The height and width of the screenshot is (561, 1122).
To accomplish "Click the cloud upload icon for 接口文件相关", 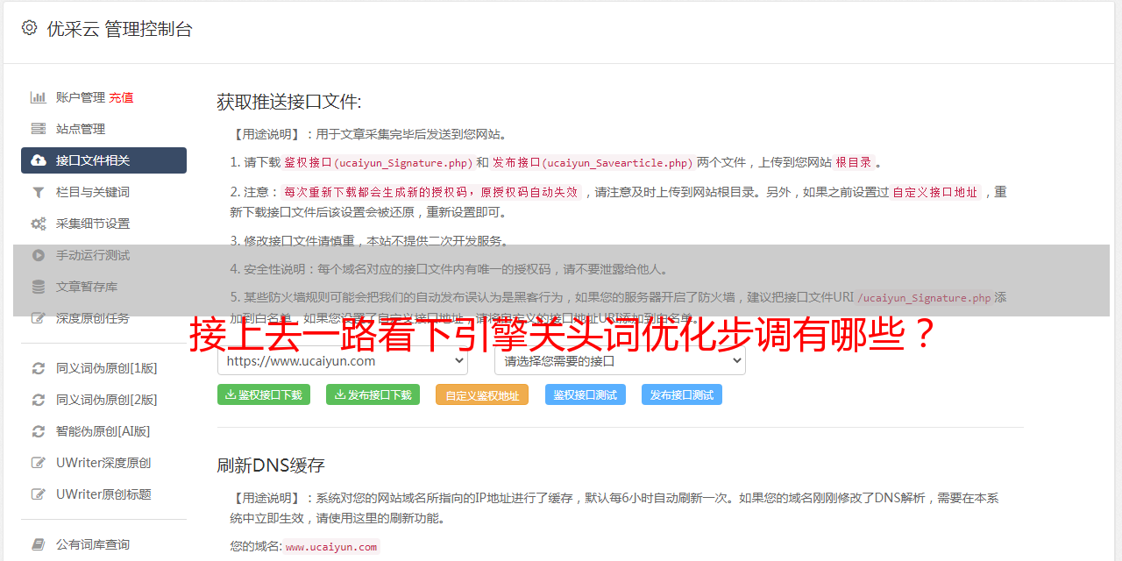I will pyautogui.click(x=39, y=160).
